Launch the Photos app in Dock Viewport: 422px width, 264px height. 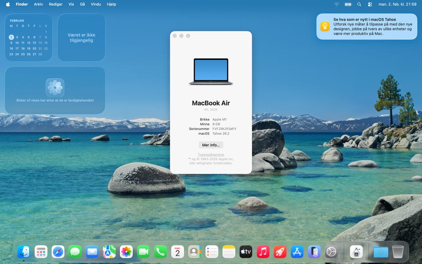point(126,252)
